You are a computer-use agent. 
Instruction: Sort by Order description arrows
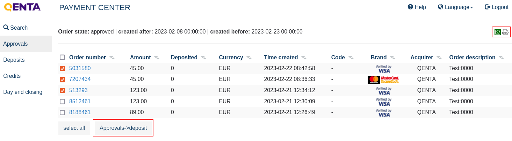pyautogui.click(x=502, y=58)
